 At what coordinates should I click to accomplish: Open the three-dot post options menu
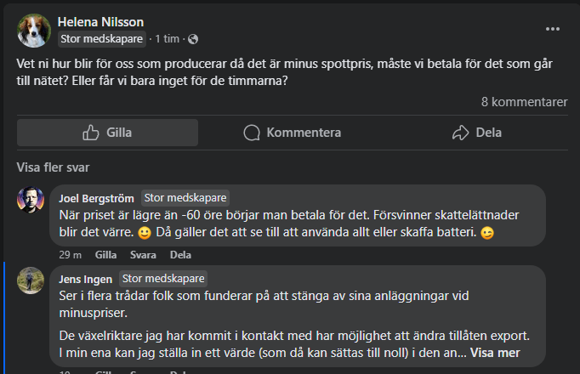(553, 28)
